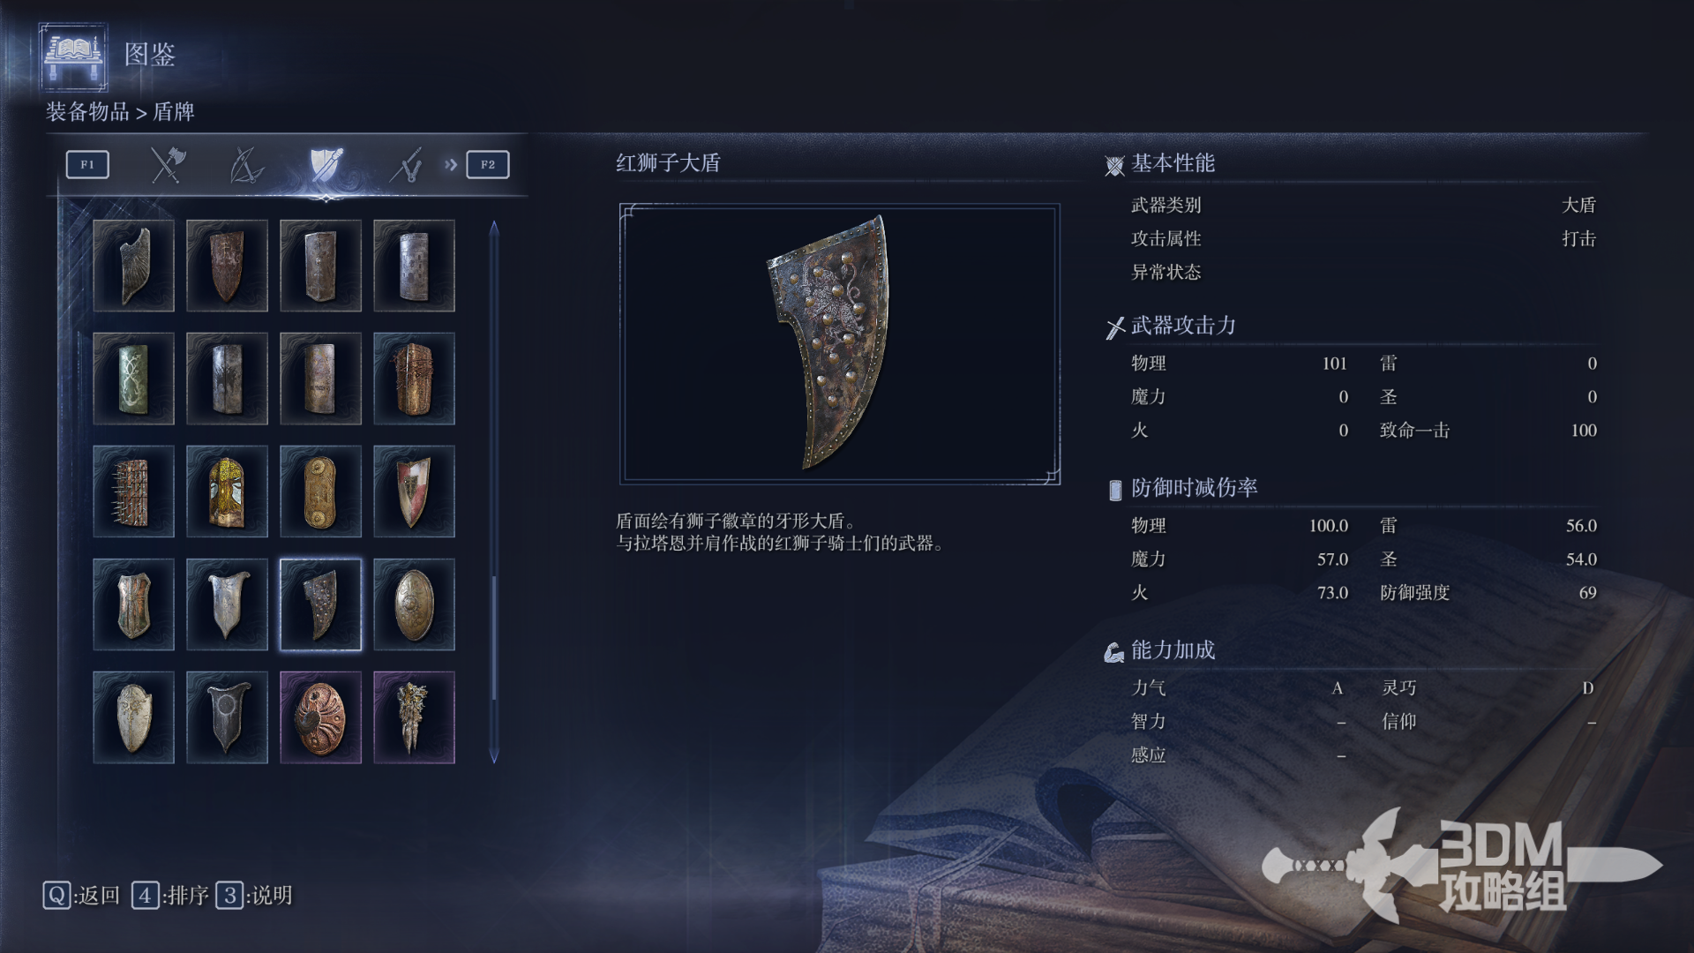The width and height of the screenshot is (1694, 953).
Task: Click the F2 next category button
Action: (488, 164)
